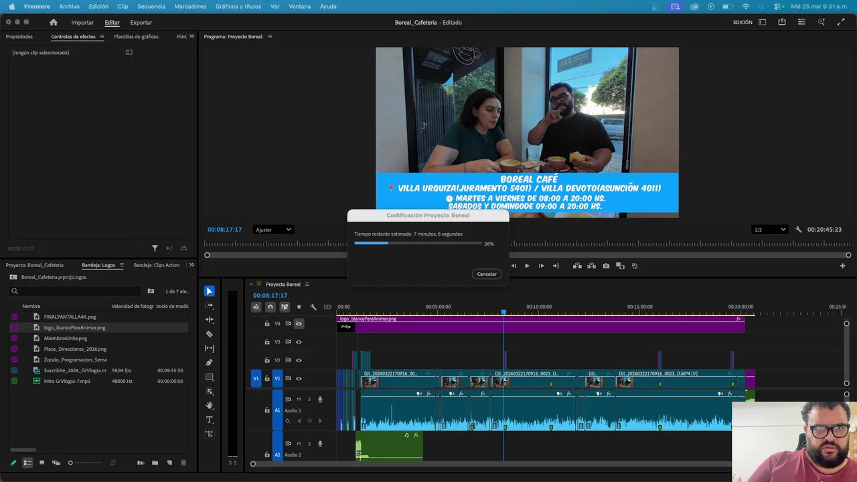The image size is (857, 482).
Task: Open timeline display settings wrench
Action: click(313, 307)
